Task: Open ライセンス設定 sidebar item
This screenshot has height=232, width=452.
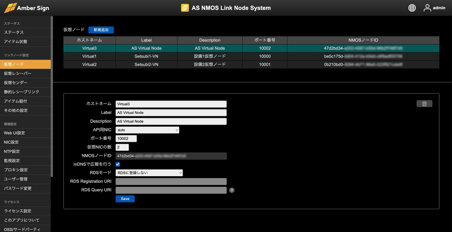Action: (25, 211)
